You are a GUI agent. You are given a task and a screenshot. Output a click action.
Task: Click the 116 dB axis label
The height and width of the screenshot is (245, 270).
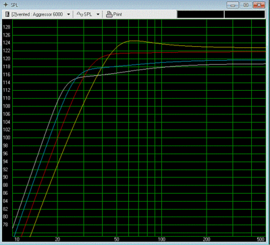6,74
